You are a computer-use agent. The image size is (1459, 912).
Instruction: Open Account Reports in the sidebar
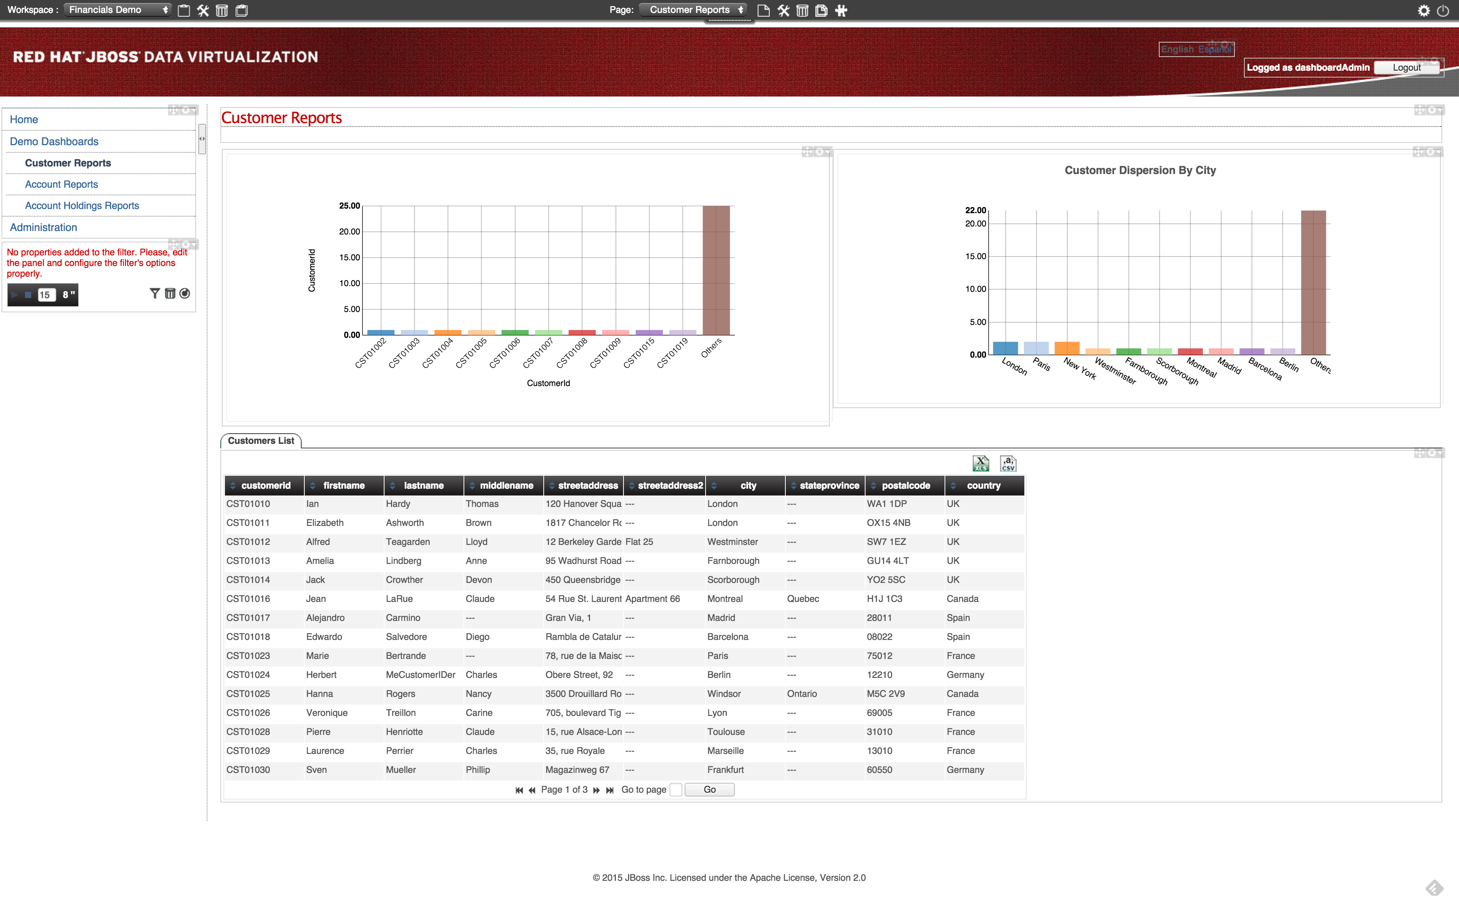(x=61, y=184)
